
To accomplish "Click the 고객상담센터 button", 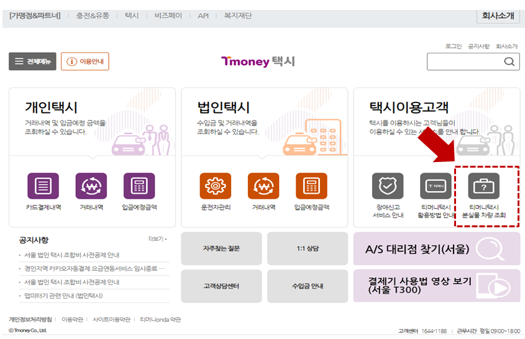I will [x=221, y=286].
